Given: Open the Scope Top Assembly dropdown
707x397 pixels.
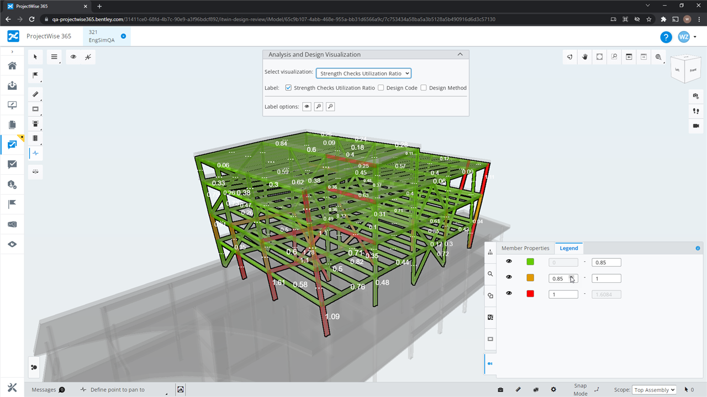Looking at the screenshot, I should pos(654,390).
